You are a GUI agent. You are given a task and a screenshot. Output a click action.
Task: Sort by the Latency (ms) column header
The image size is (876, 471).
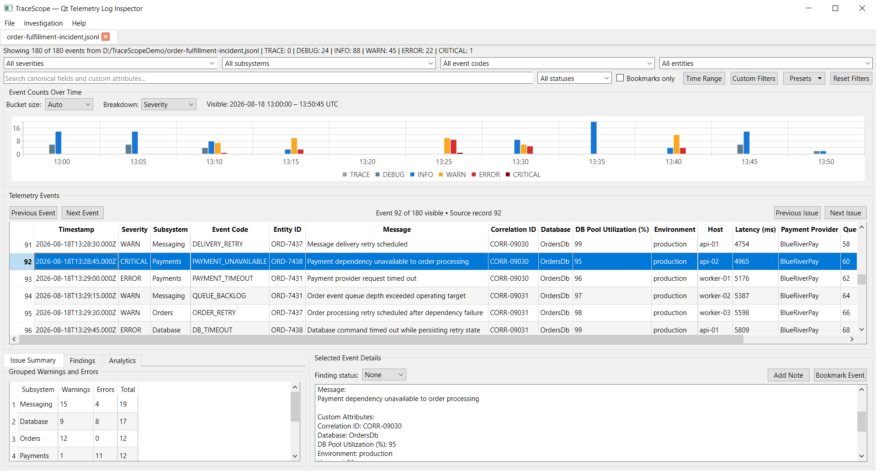click(x=755, y=229)
